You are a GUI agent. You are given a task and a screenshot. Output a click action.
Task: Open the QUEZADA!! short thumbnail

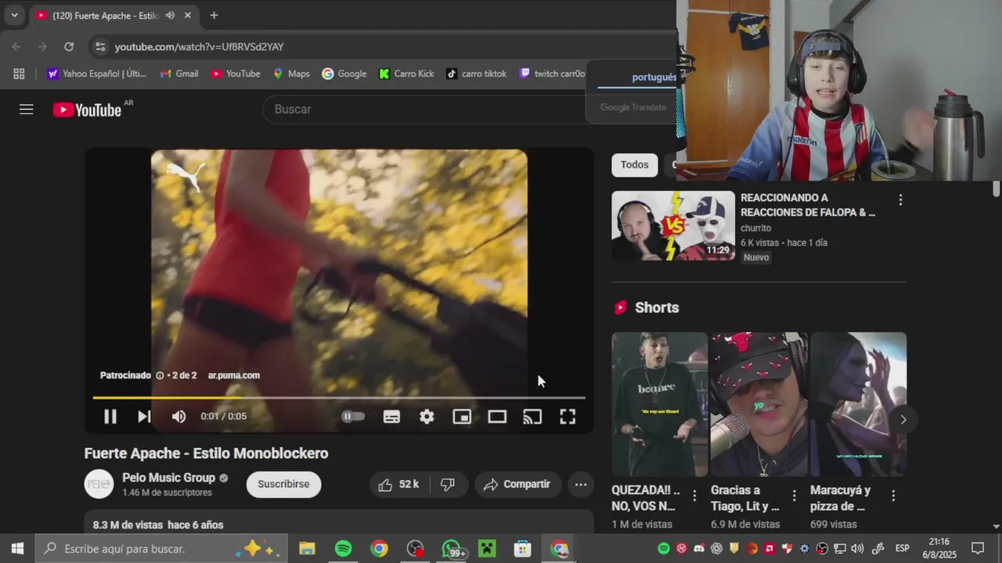point(659,404)
